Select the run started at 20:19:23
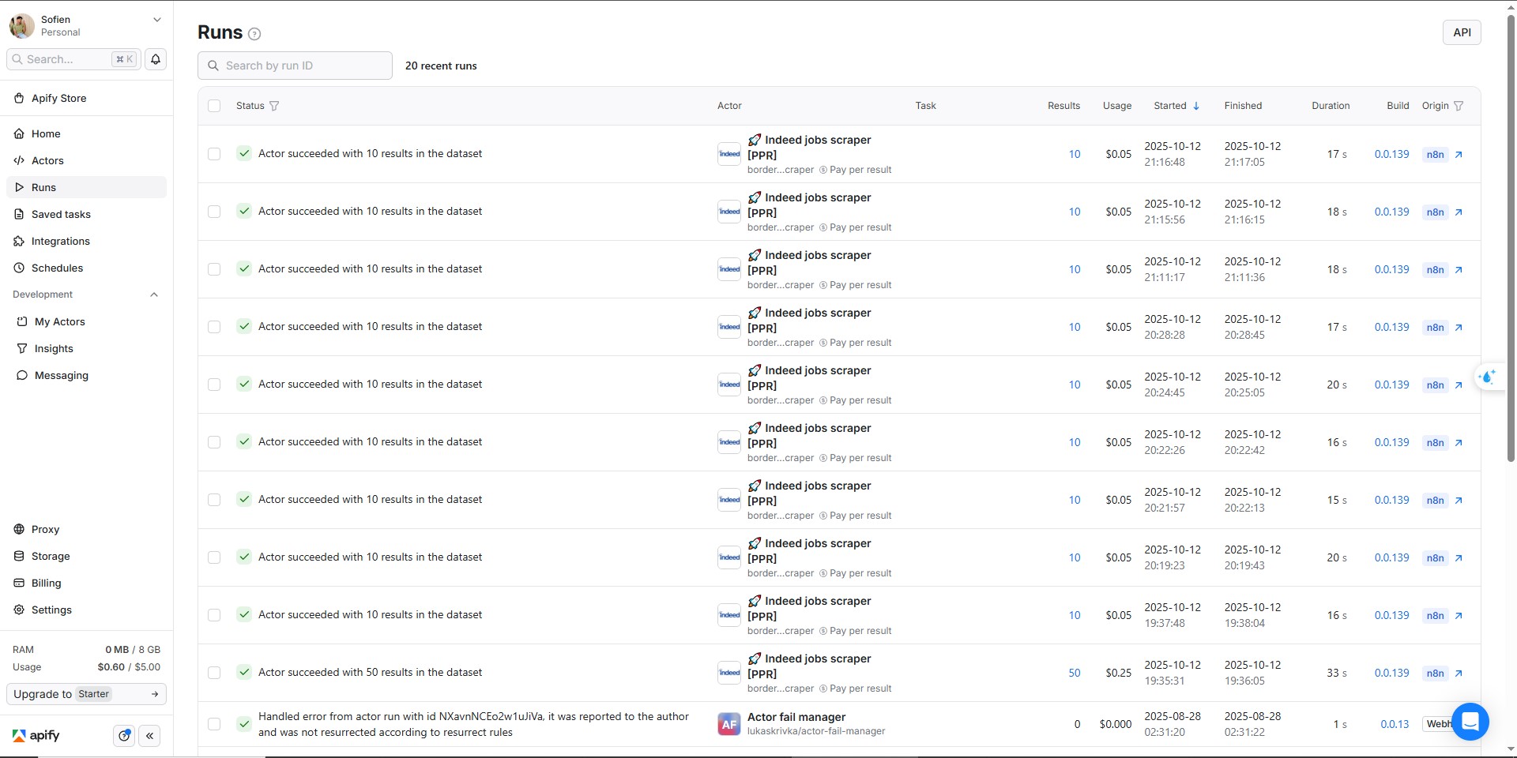Image resolution: width=1517 pixels, height=758 pixels. [x=214, y=557]
